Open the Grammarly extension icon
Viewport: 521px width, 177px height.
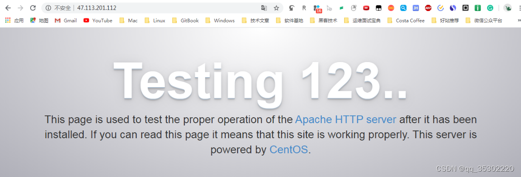click(490, 8)
